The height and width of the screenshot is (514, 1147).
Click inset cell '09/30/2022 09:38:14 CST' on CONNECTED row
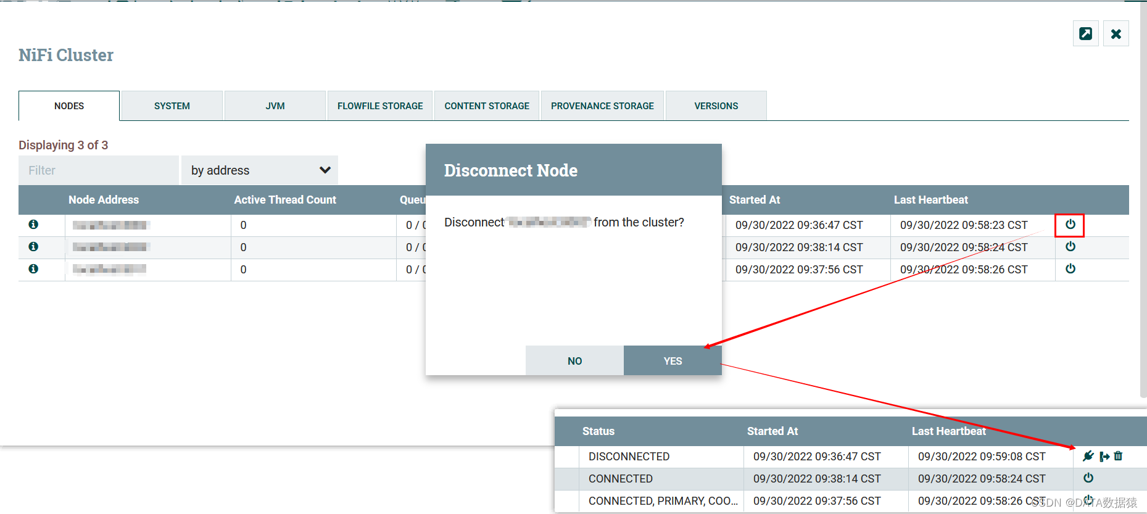point(817,479)
